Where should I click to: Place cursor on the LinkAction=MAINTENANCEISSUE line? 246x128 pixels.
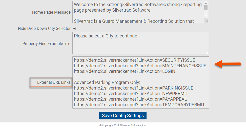click(x=140, y=66)
